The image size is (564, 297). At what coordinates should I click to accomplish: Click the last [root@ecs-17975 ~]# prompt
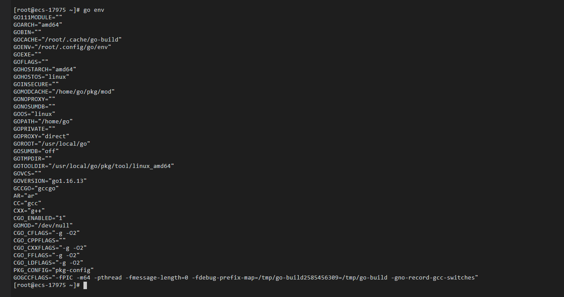pos(47,285)
